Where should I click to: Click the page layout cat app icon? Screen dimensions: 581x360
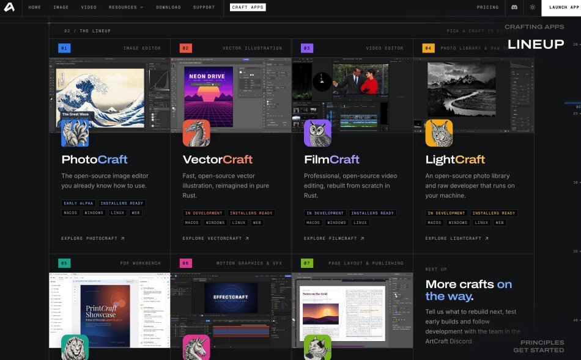[x=317, y=347]
